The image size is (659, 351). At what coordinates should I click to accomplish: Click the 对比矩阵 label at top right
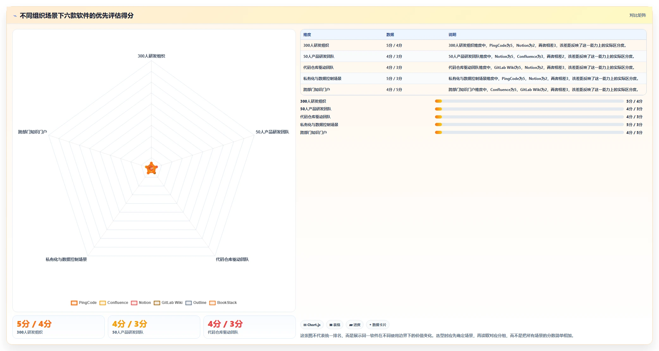click(637, 15)
